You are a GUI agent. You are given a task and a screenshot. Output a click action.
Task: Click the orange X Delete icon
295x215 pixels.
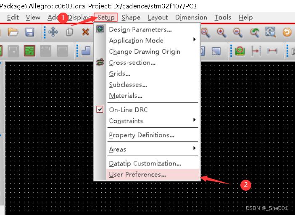pos(85,32)
